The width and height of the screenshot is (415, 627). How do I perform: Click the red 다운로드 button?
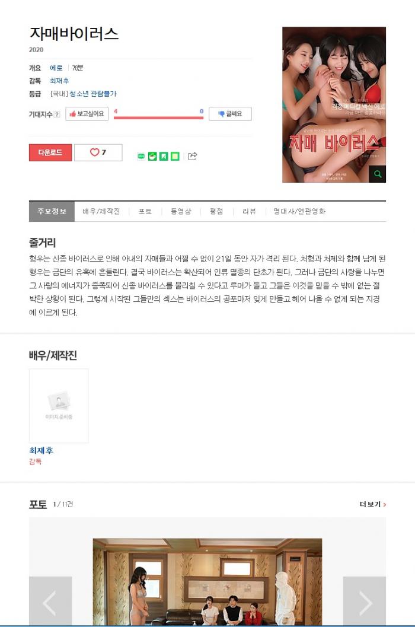tap(50, 152)
